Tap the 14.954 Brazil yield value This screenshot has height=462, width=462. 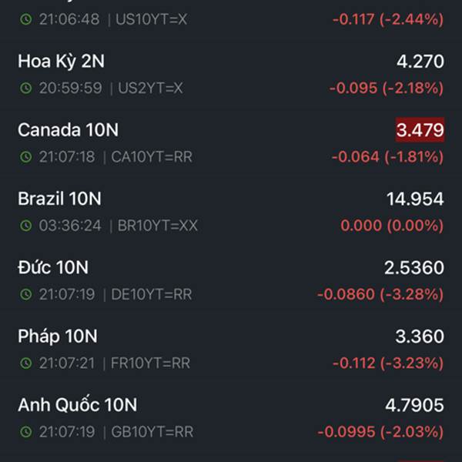click(415, 199)
